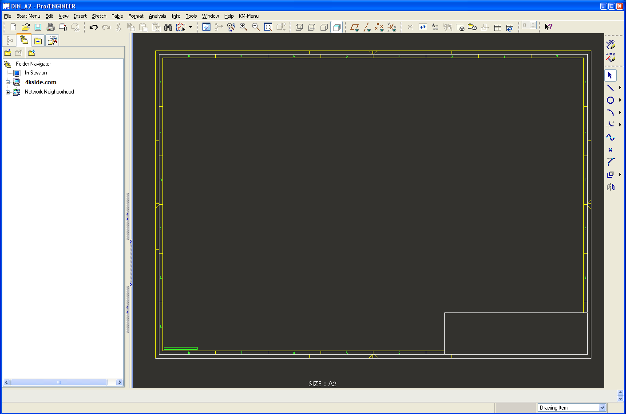Collapse the 4kside.com tree node
626x414 pixels.
pyautogui.click(x=8, y=82)
